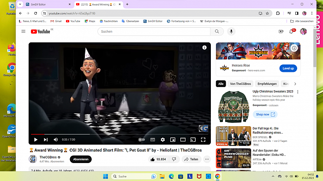Screen dimensions: 323x181
Task: Go to YouTube home logo
Action: tap(41, 31)
